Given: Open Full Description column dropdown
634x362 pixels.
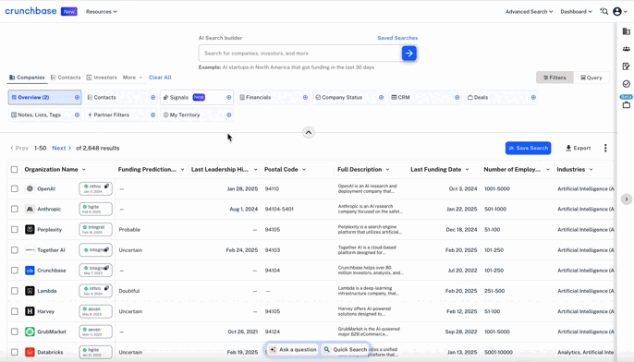Looking at the screenshot, I should click(x=387, y=170).
